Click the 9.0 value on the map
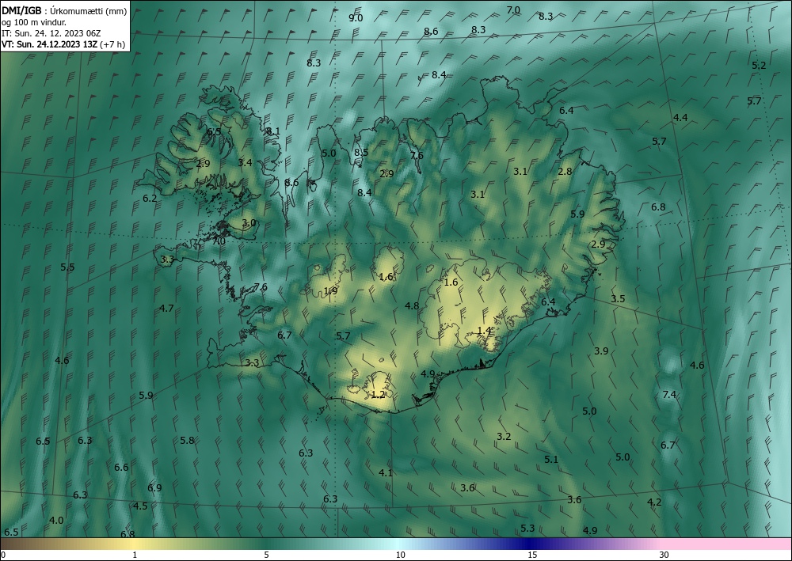 pos(356,18)
